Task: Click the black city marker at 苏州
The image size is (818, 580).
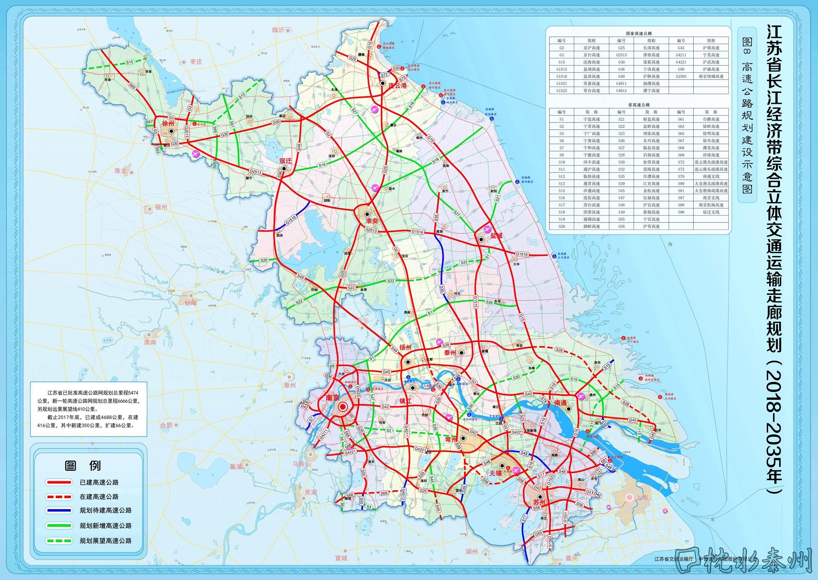Action: (x=540, y=497)
